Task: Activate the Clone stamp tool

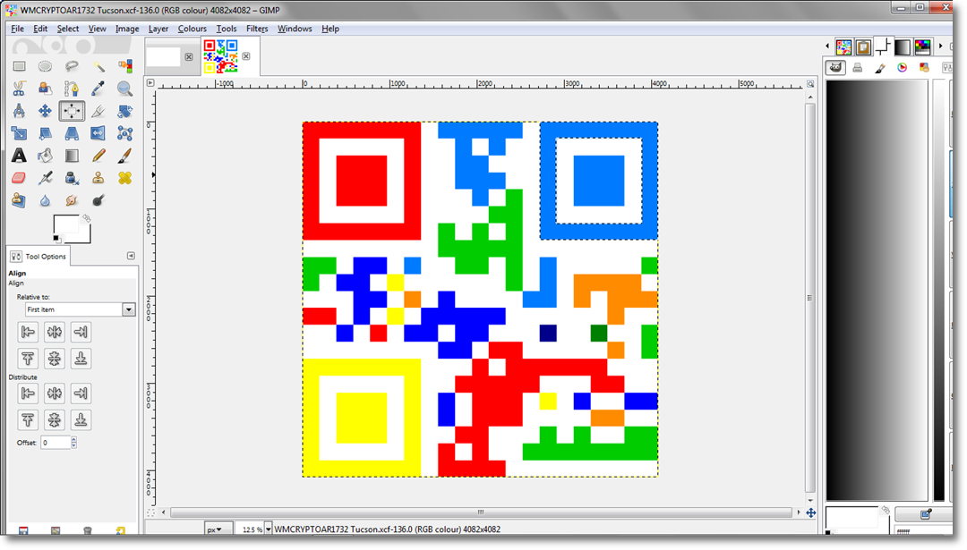Action: point(98,178)
